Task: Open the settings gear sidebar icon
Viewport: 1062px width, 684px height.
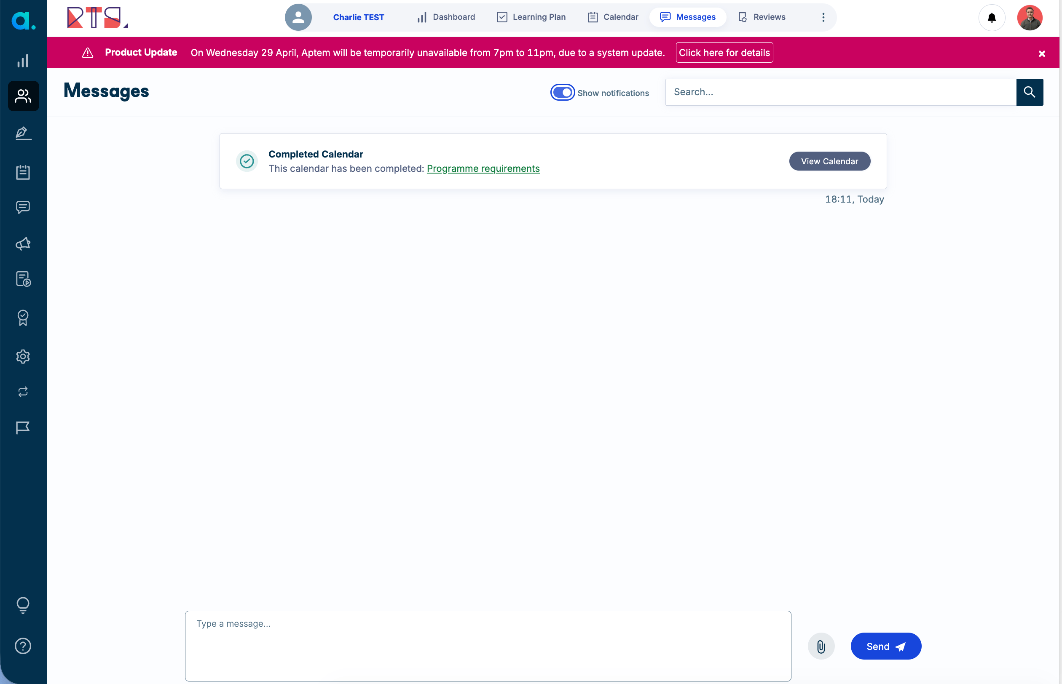Action: click(23, 356)
